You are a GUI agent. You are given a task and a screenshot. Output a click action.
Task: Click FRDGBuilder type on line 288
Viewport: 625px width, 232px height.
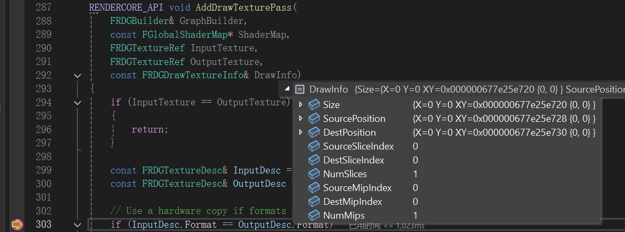[x=140, y=21]
